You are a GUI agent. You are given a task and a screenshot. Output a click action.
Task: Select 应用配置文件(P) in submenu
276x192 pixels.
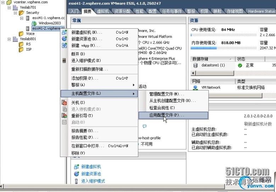click(x=173, y=115)
